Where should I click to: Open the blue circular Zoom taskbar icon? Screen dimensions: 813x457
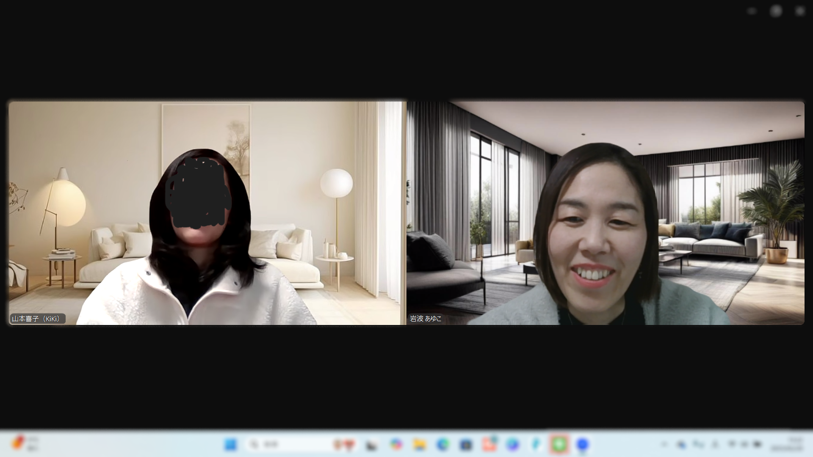tap(583, 444)
